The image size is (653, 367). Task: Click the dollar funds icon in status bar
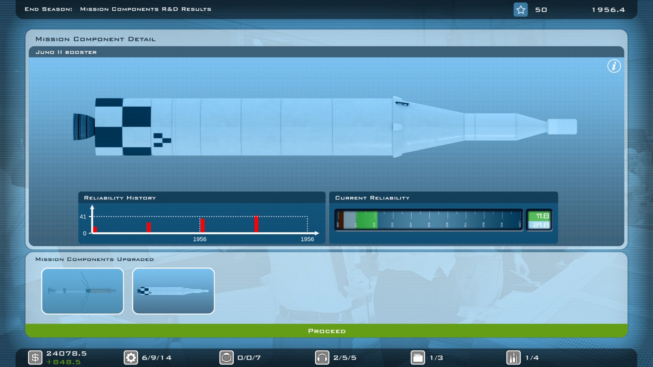(x=35, y=357)
